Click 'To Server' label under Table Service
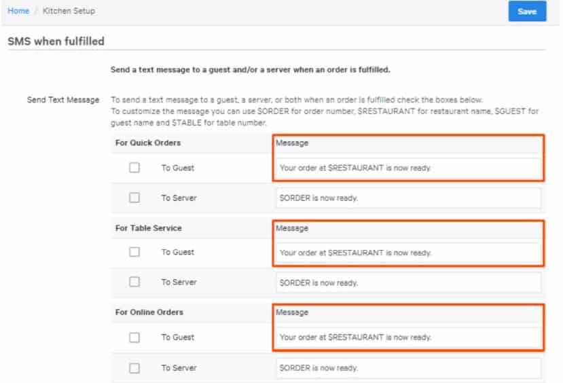The height and width of the screenshot is (383, 563). (179, 282)
